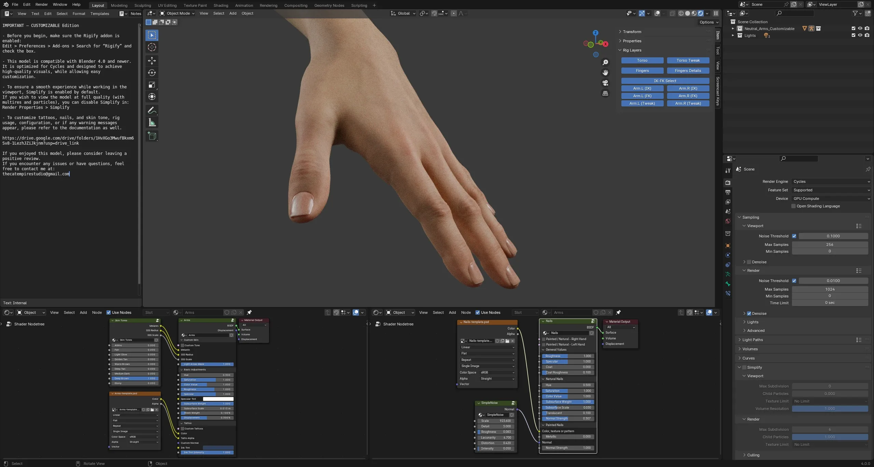Viewport: 874px width, 467px height.
Task: Switch to the Shading workspace tab
Action: pos(221,5)
